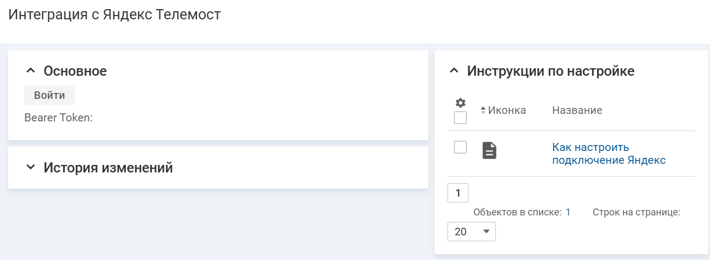Open the Как настроить подключение Яндекс link
710x260 pixels.
coord(608,154)
